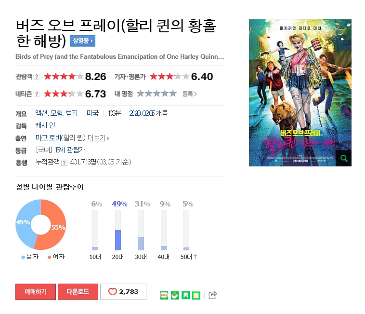The height and width of the screenshot is (314, 365).
Task: Click the 예매하기 booking button
Action: [36, 292]
